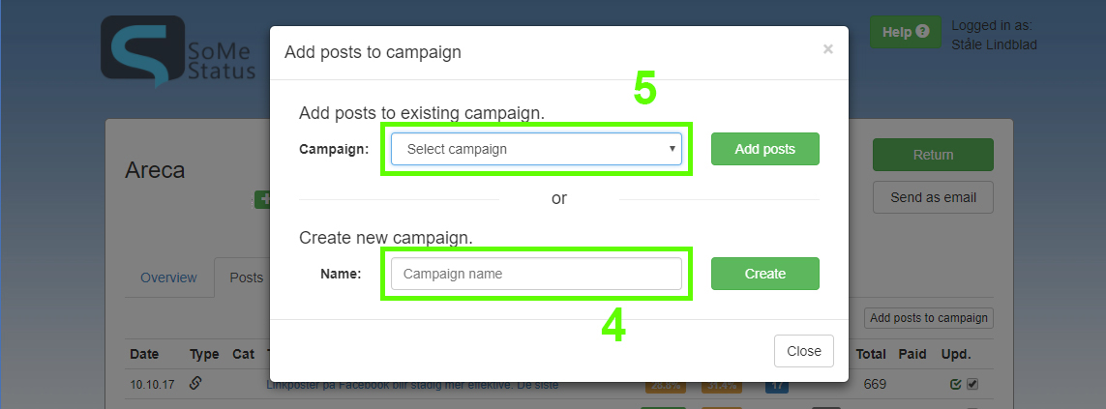The width and height of the screenshot is (1106, 409).
Task: Click the dropdown arrow in the Campaign selector
Action: point(673,149)
